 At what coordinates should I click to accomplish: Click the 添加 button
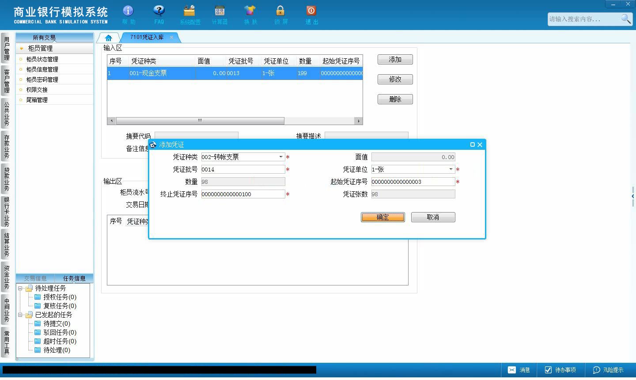[x=395, y=60]
